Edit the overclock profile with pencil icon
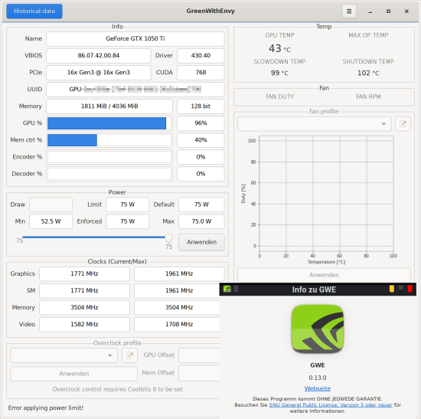The width and height of the screenshot is (421, 419). click(x=129, y=355)
